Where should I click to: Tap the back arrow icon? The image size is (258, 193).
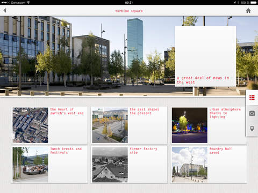[5, 11]
